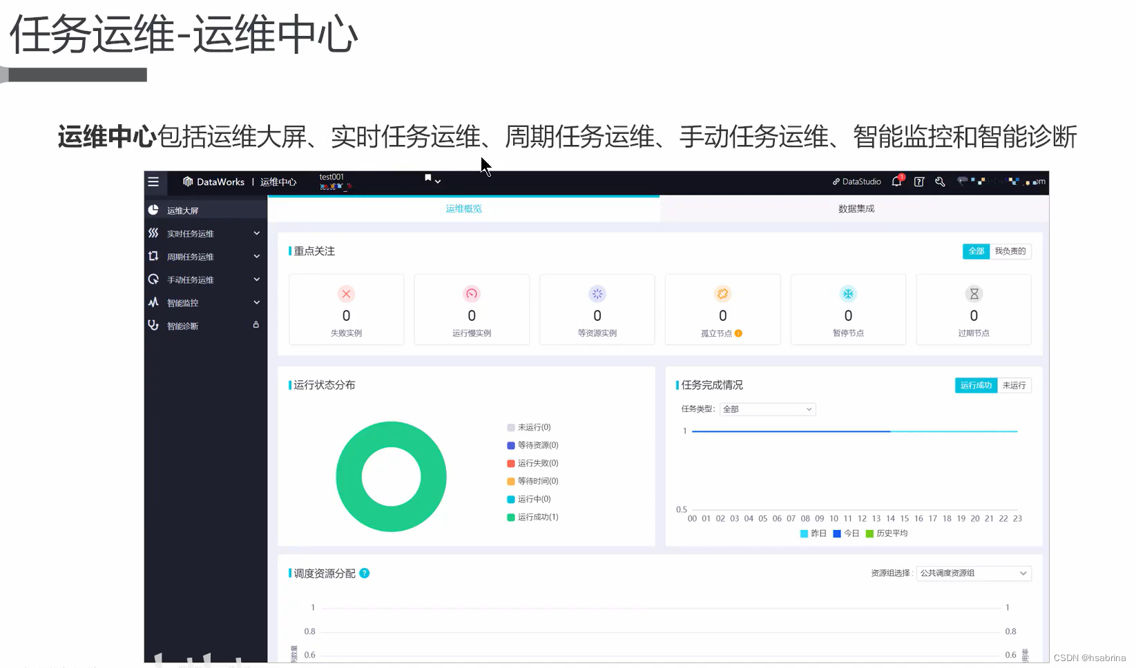Open 智能诊断 via its stethoscope icon
Viewport: 1136px width, 668px height.
(x=153, y=325)
